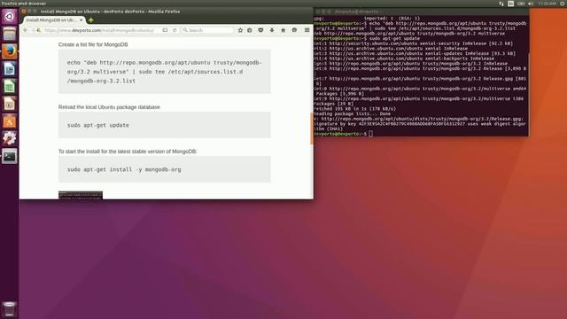Viewport: 567px width, 319px height.
Task: Open the clock indicator in top panel
Action: (x=547, y=4)
